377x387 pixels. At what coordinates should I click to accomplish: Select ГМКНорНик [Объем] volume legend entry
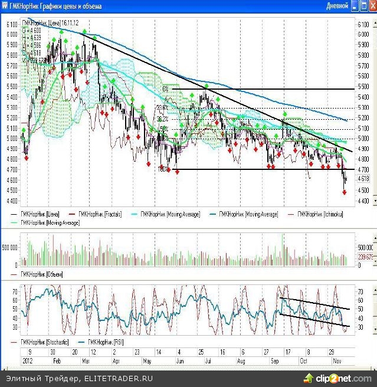(x=41, y=274)
